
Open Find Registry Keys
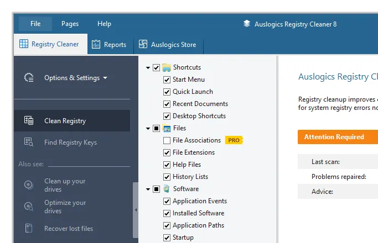click(72, 142)
